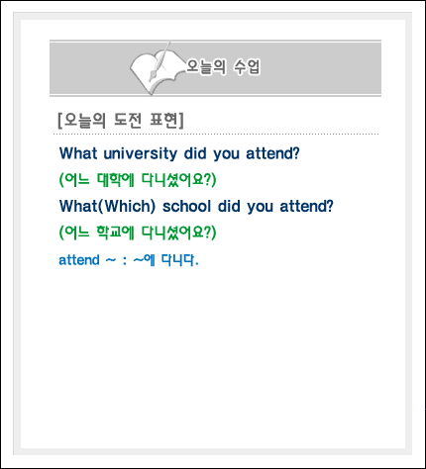Click the pen quill on the book icon
426x469 pixels.
160,61
